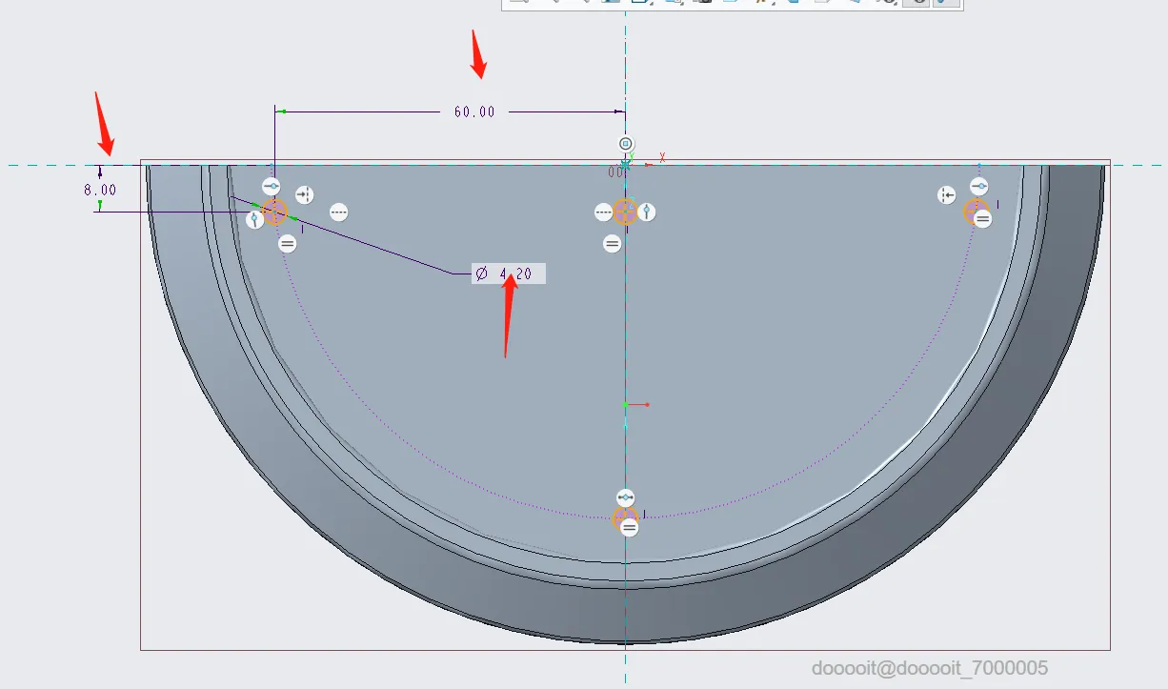The width and height of the screenshot is (1168, 689).
Task: Click the symmetric constraint icon near the leftmost circle
Action: coord(304,194)
